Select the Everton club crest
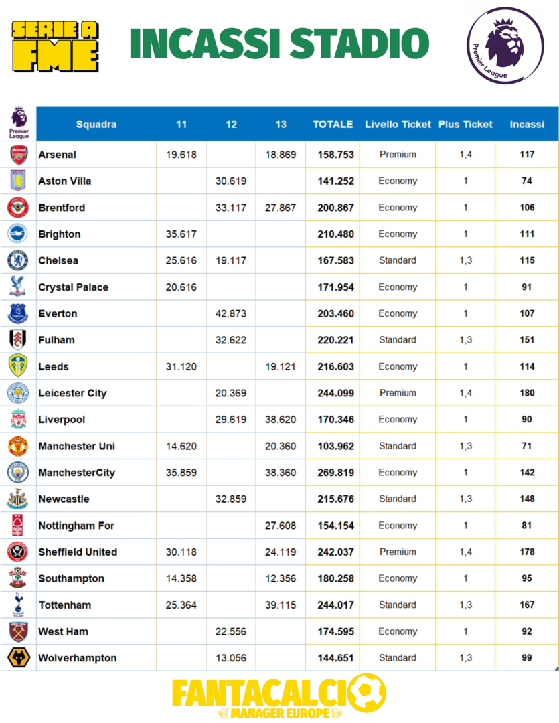Screen dimensions: 559x723 [18, 313]
